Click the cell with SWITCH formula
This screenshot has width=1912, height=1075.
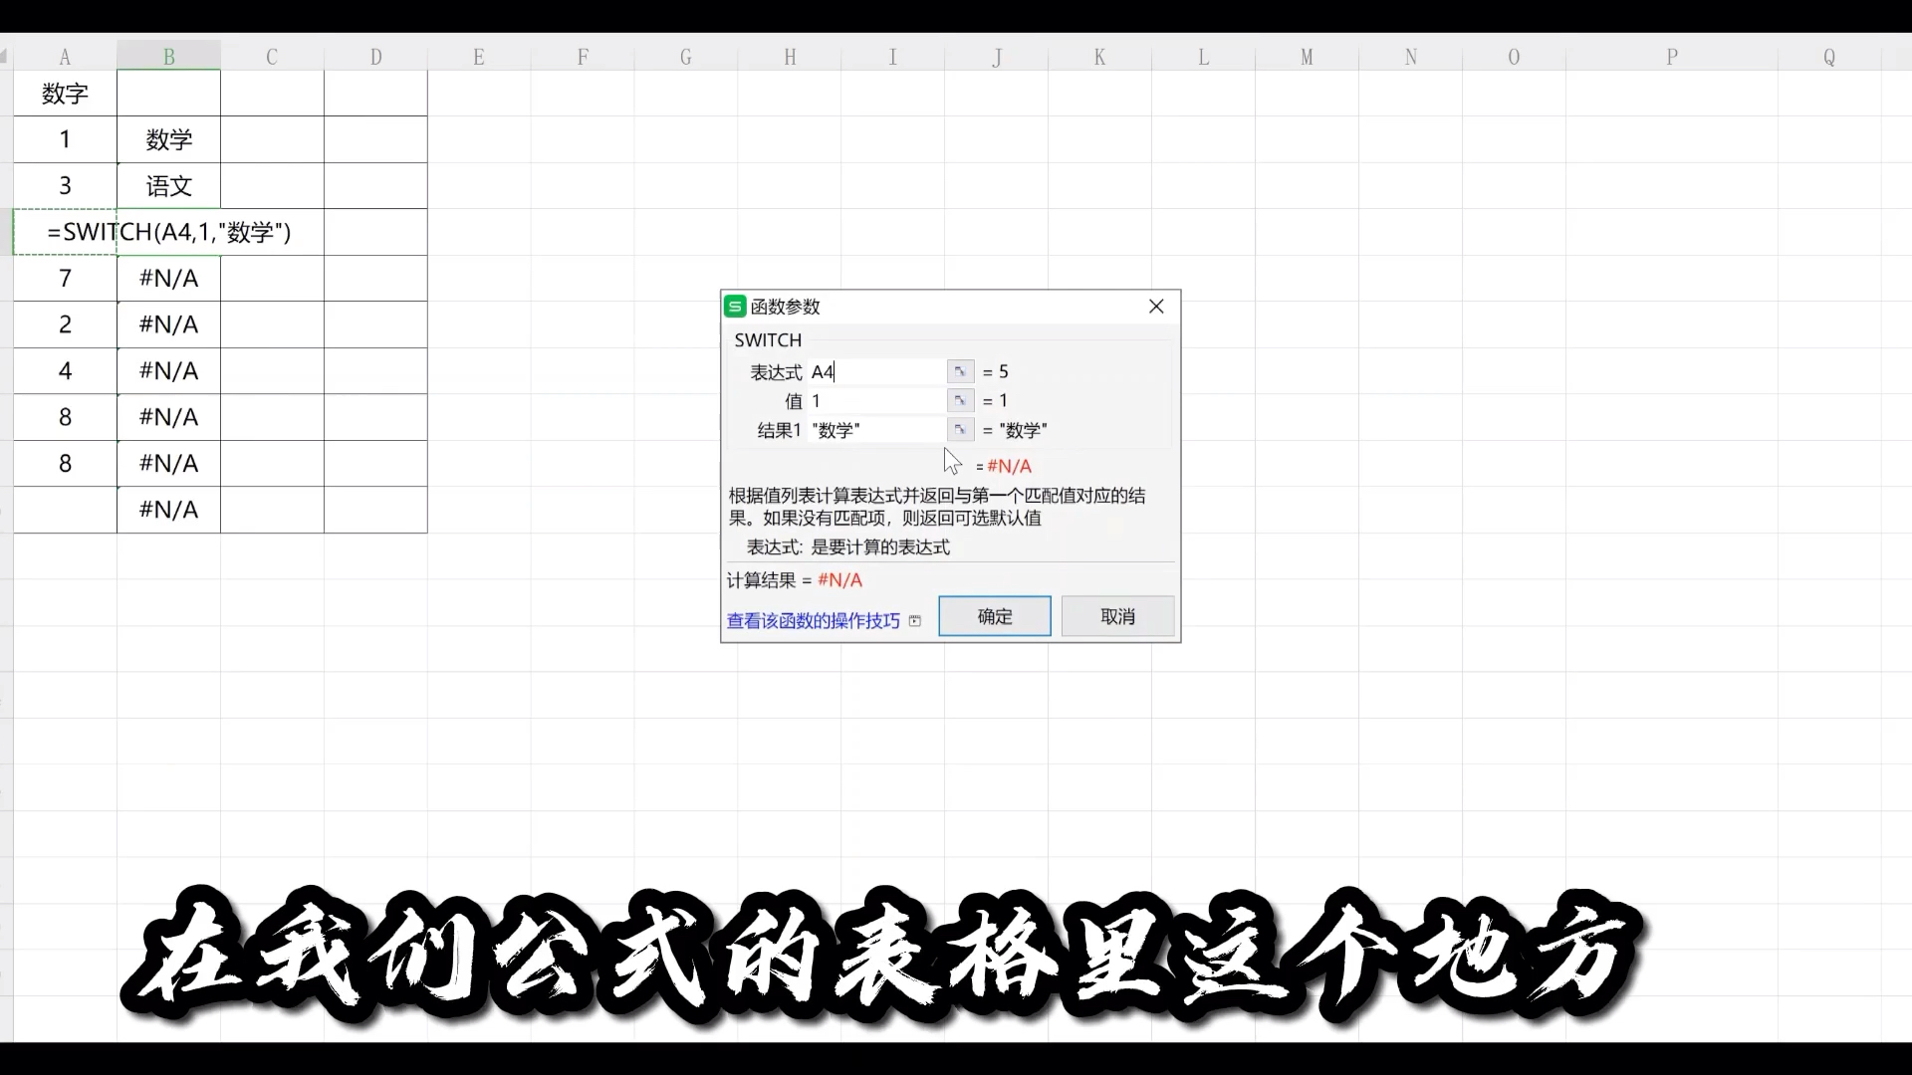pos(168,232)
